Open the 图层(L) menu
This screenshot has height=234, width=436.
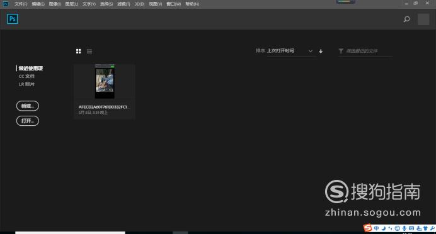point(71,4)
